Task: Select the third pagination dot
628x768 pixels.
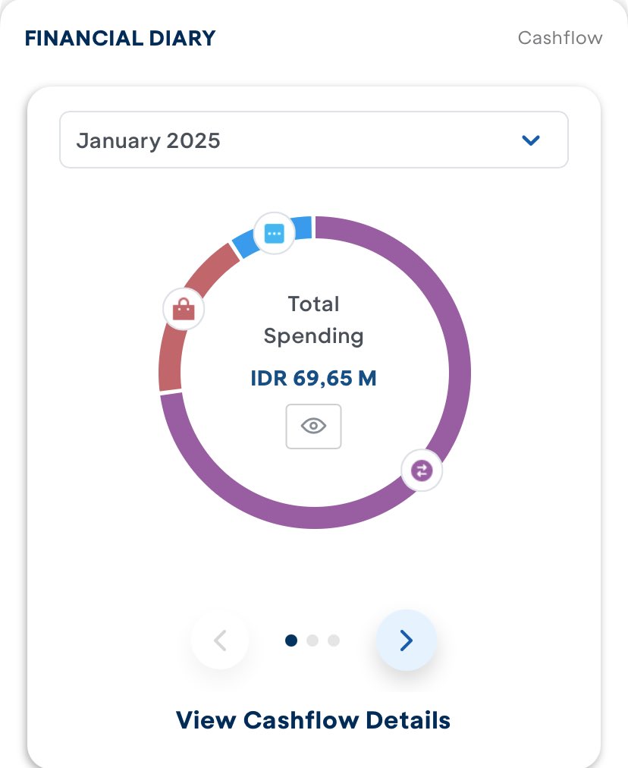Action: (334, 641)
